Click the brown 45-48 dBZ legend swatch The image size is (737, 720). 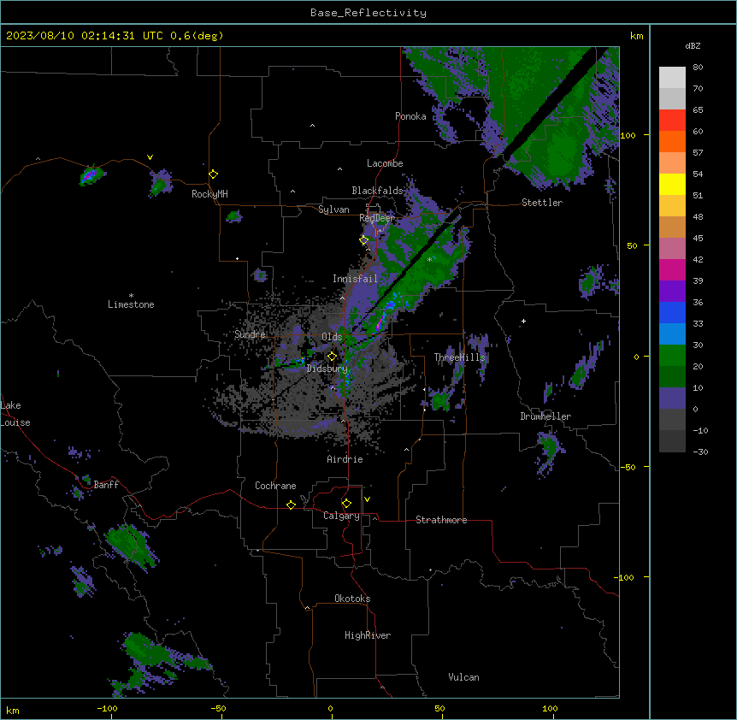click(x=672, y=227)
